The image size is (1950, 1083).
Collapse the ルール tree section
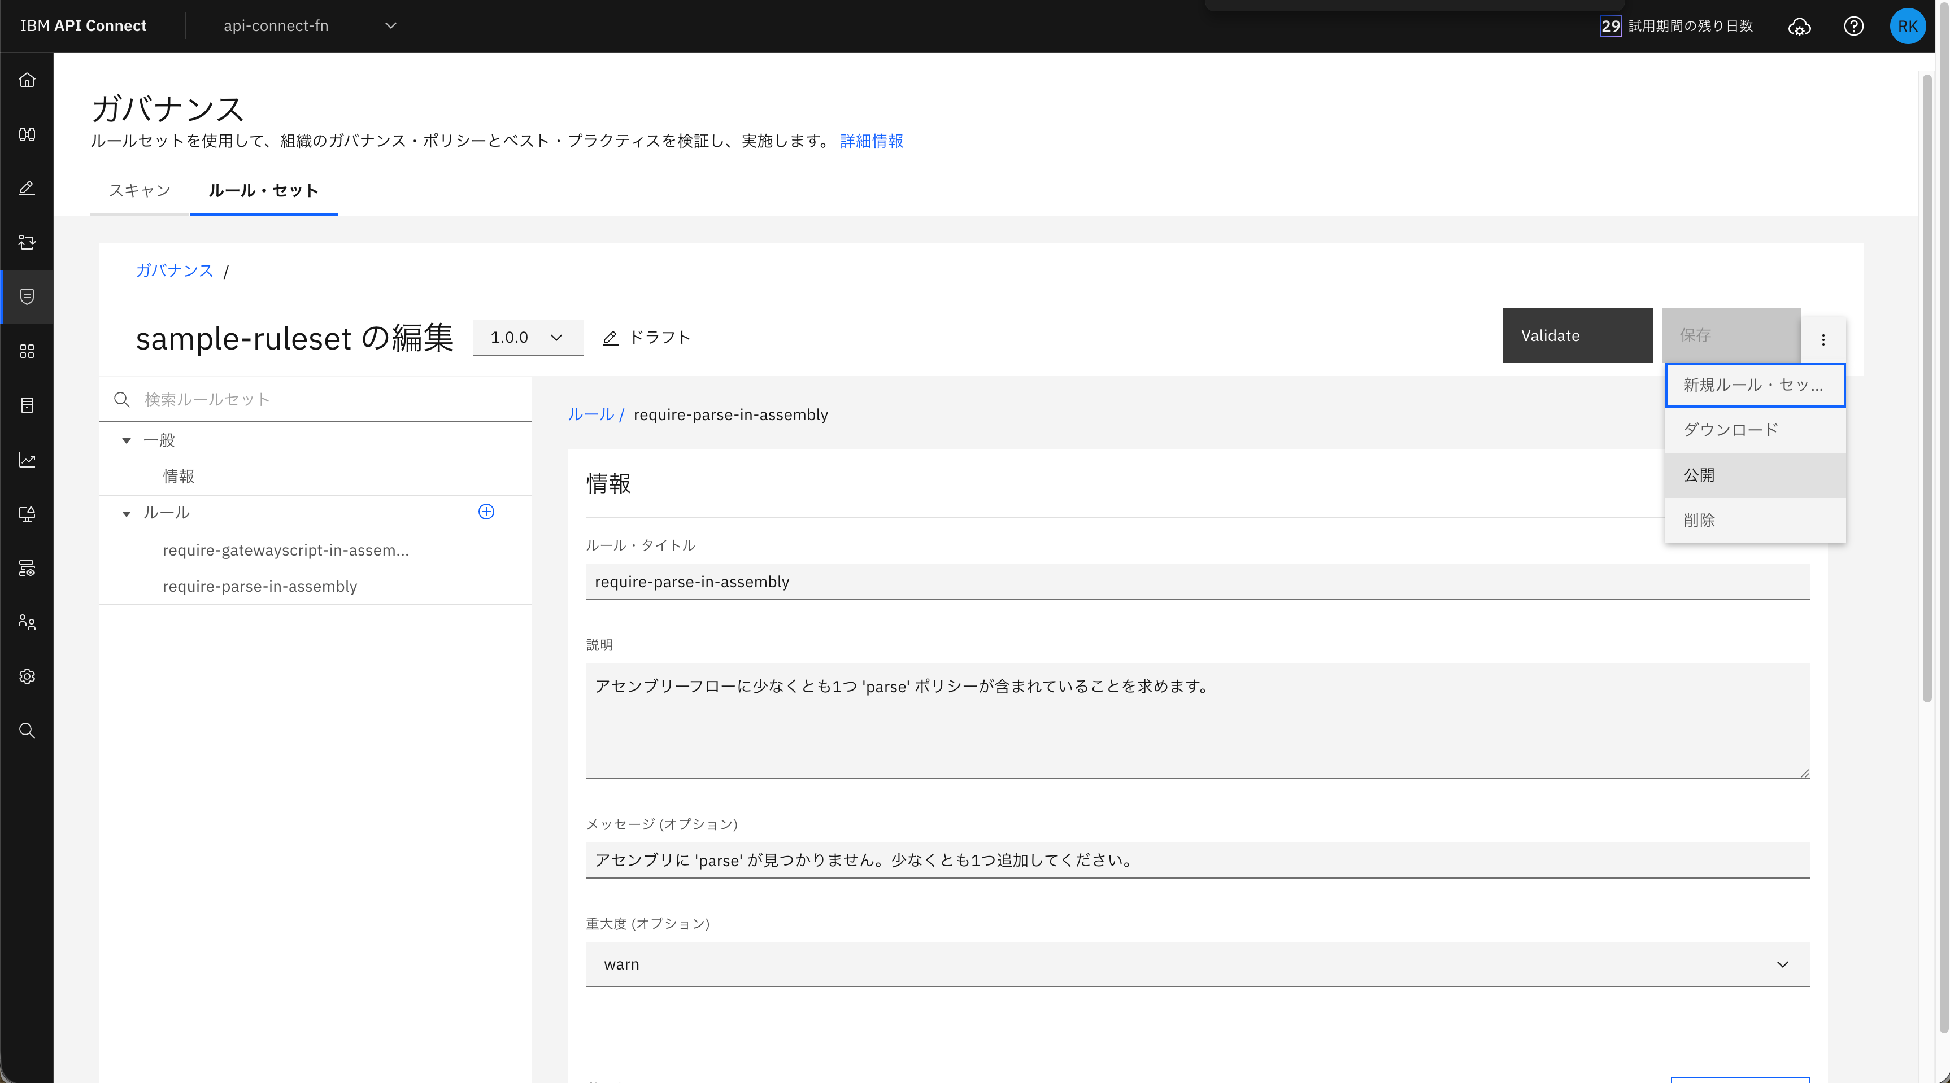pos(127,513)
